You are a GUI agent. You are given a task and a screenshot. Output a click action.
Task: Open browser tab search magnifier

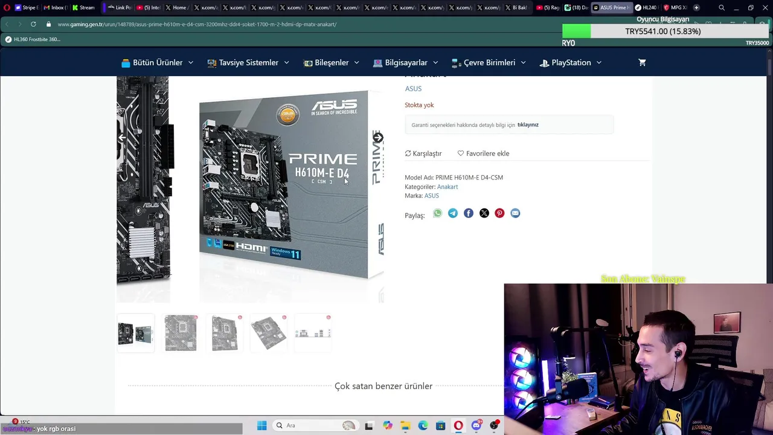[x=722, y=8]
